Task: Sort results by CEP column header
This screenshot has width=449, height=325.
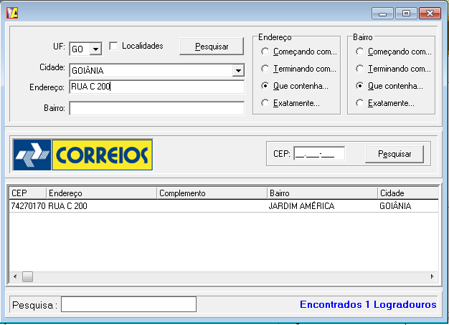Action: click(x=27, y=193)
